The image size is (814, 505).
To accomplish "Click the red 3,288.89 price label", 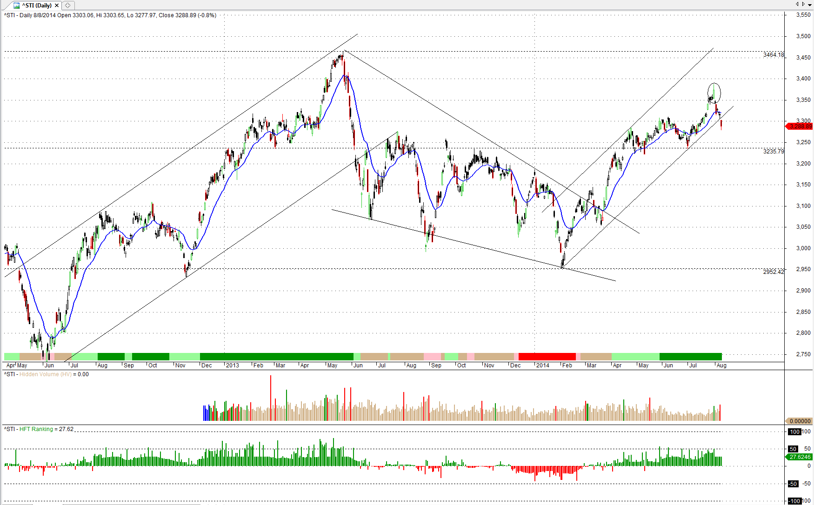I will (x=800, y=126).
